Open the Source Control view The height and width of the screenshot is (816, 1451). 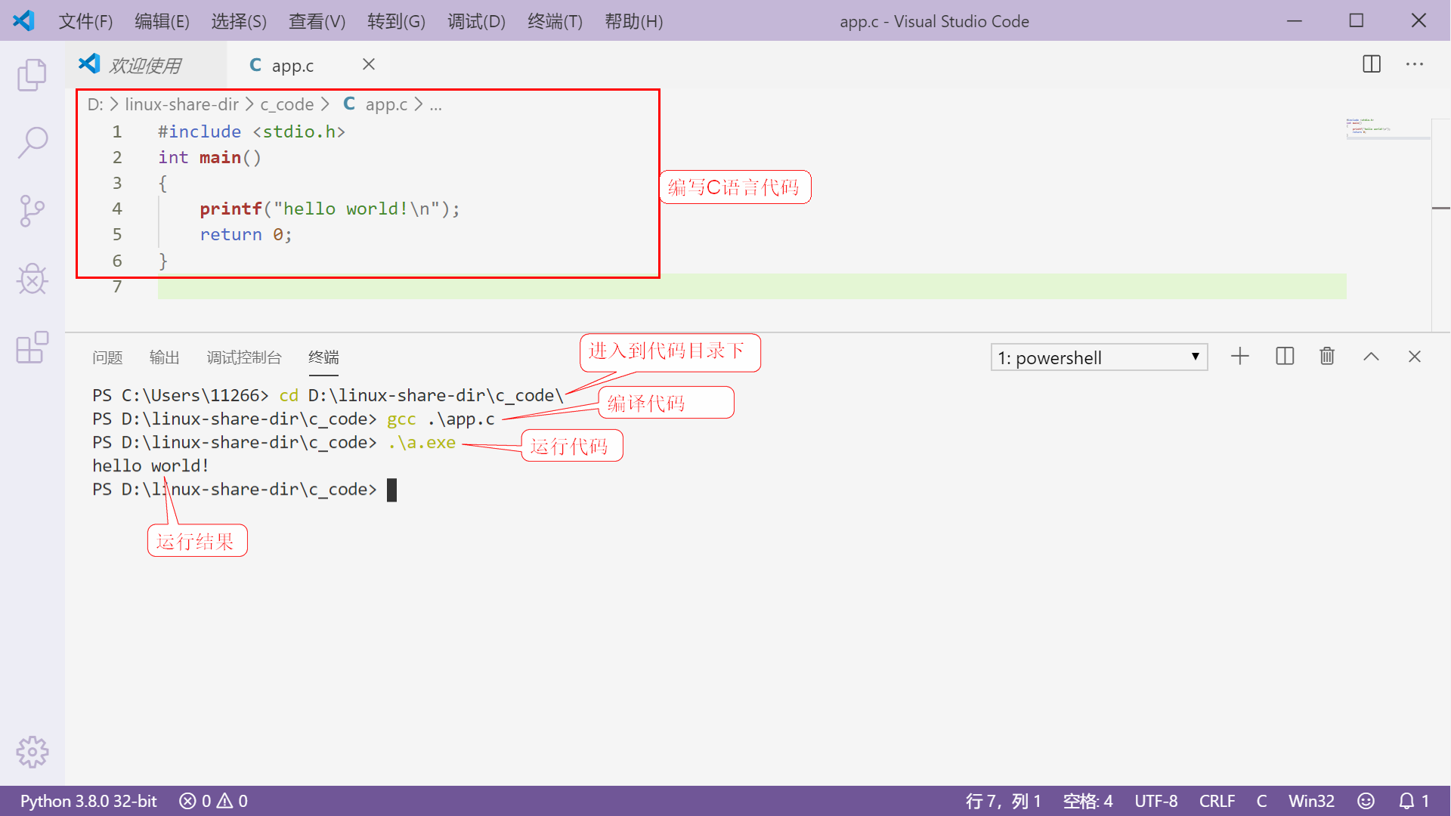click(32, 211)
